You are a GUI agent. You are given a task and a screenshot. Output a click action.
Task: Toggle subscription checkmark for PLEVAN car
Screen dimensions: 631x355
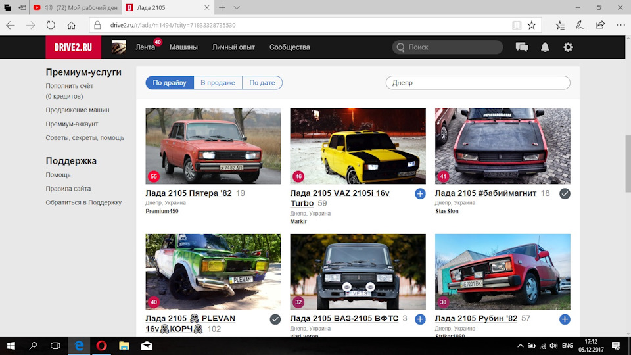tap(275, 319)
